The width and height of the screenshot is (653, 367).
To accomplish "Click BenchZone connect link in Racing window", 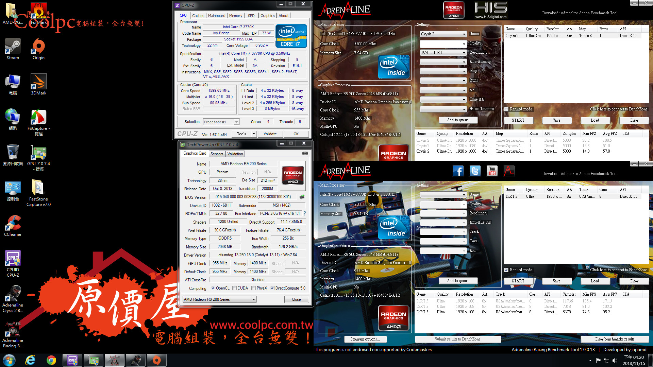I will pyautogui.click(x=619, y=270).
